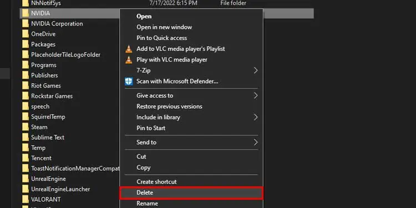Click the Microsoft Defender shield icon
This screenshot has height=208, width=416.
129,81
